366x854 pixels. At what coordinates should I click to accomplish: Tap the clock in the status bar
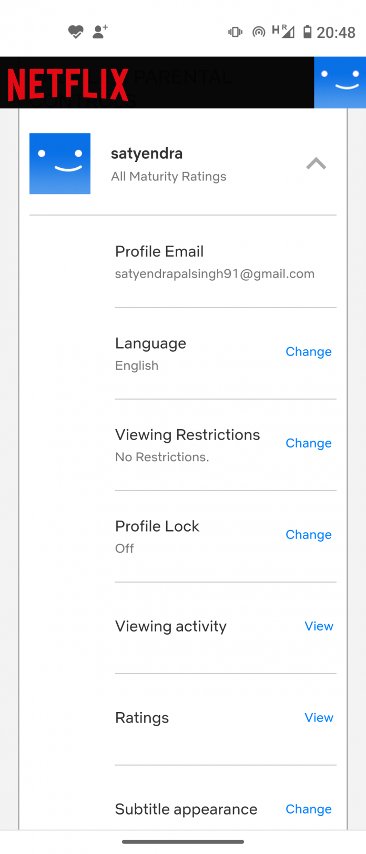337,32
